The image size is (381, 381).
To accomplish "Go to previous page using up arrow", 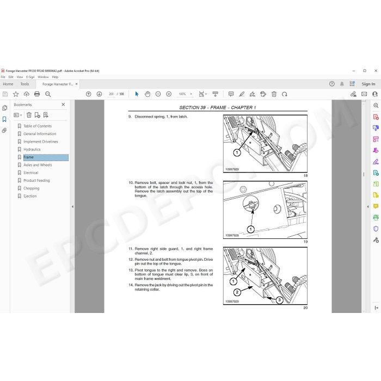I will click(x=89, y=94).
